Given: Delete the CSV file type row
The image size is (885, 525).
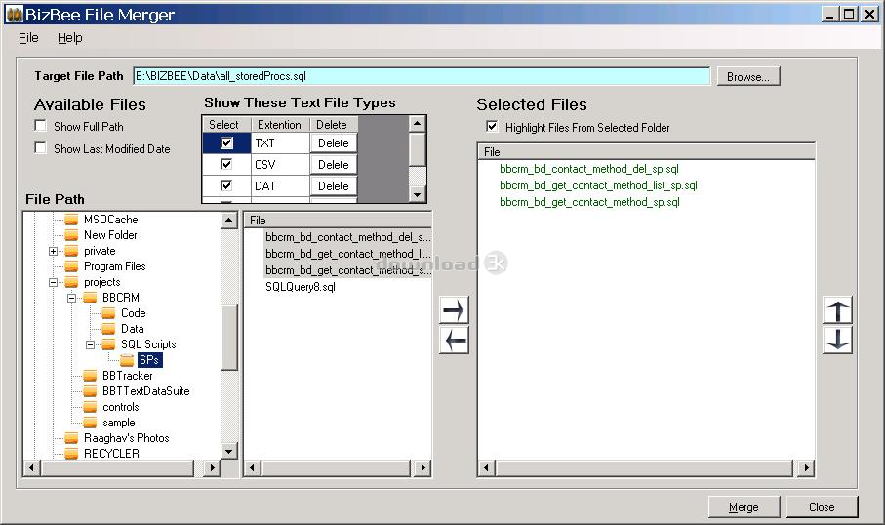Looking at the screenshot, I should click(x=334, y=165).
